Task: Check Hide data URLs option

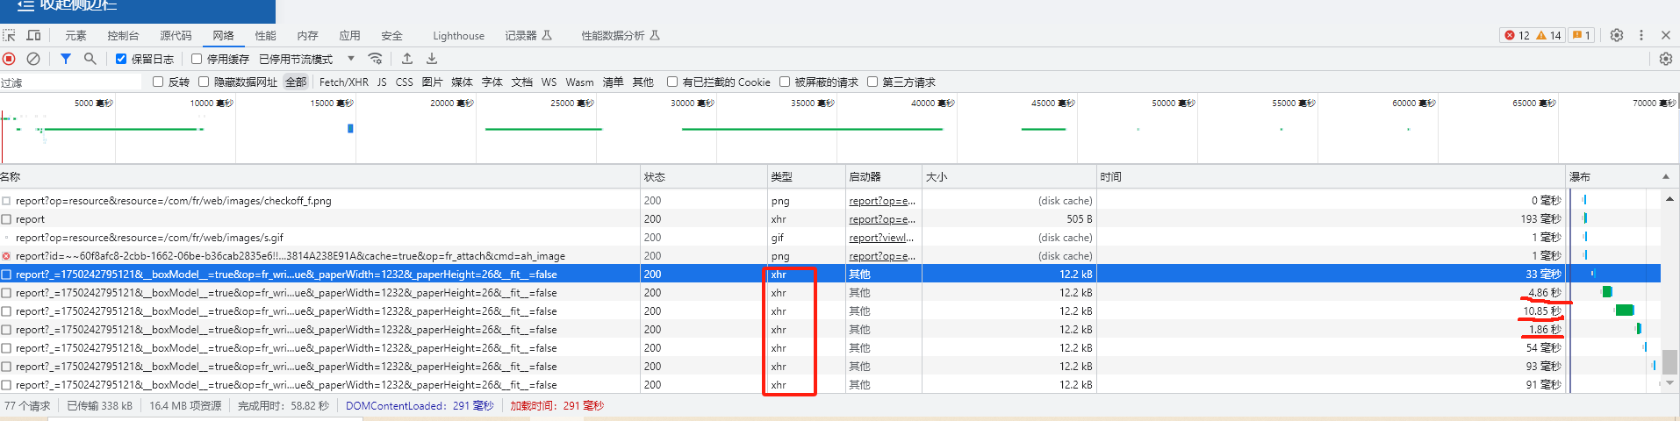Action: (x=204, y=82)
